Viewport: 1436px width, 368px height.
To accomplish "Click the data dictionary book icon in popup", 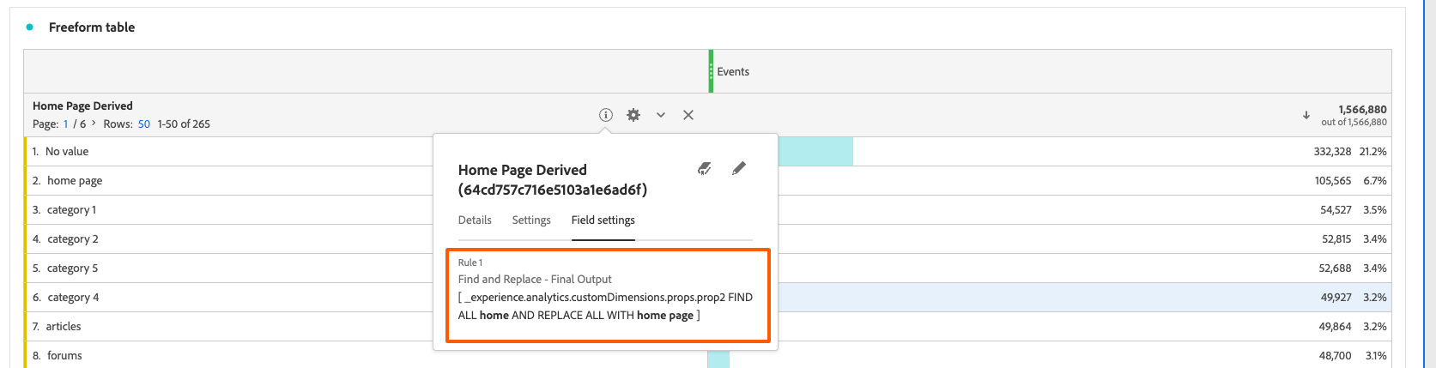I will pos(705,168).
